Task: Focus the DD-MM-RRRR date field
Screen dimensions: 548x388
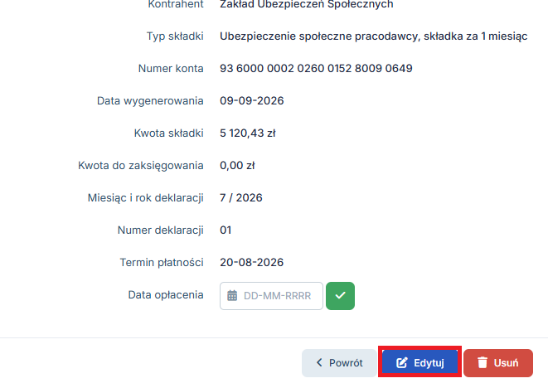Action: click(x=271, y=296)
